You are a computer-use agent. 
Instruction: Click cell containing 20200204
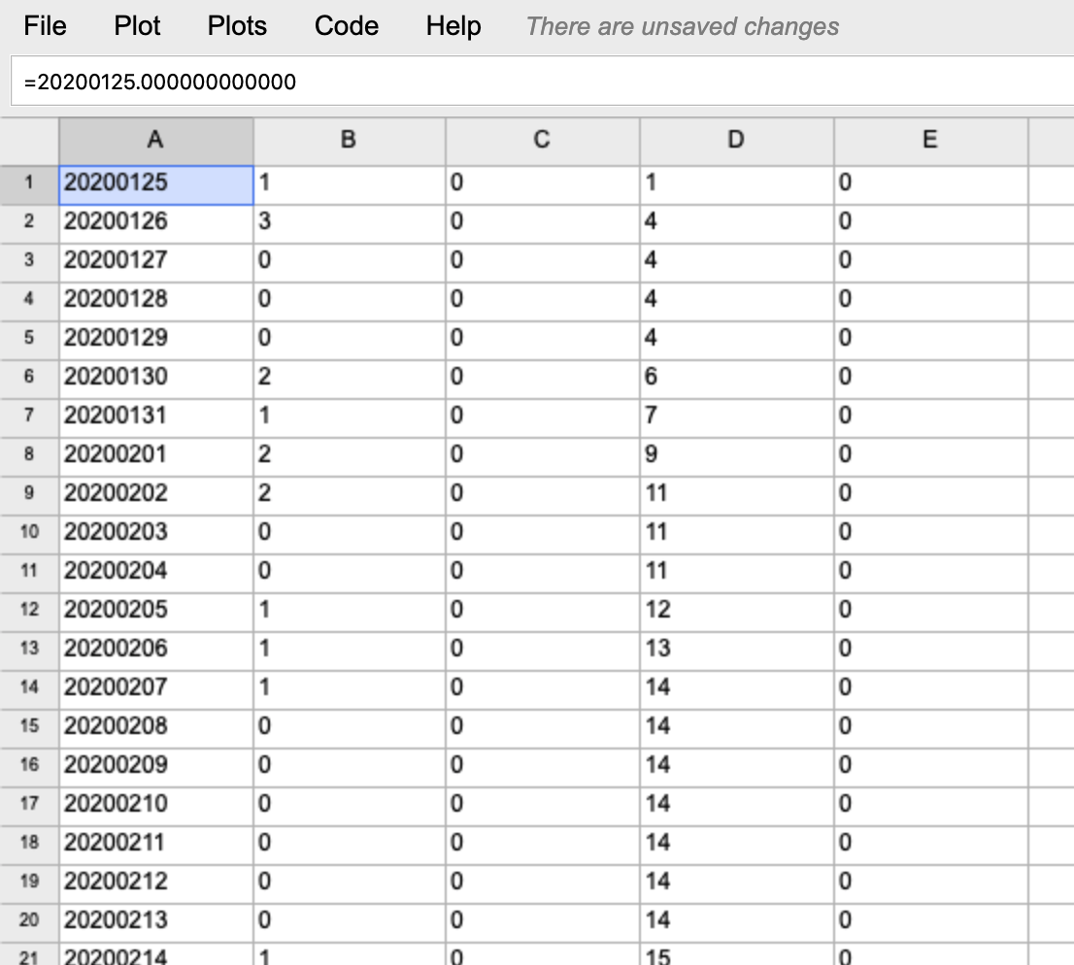click(156, 573)
